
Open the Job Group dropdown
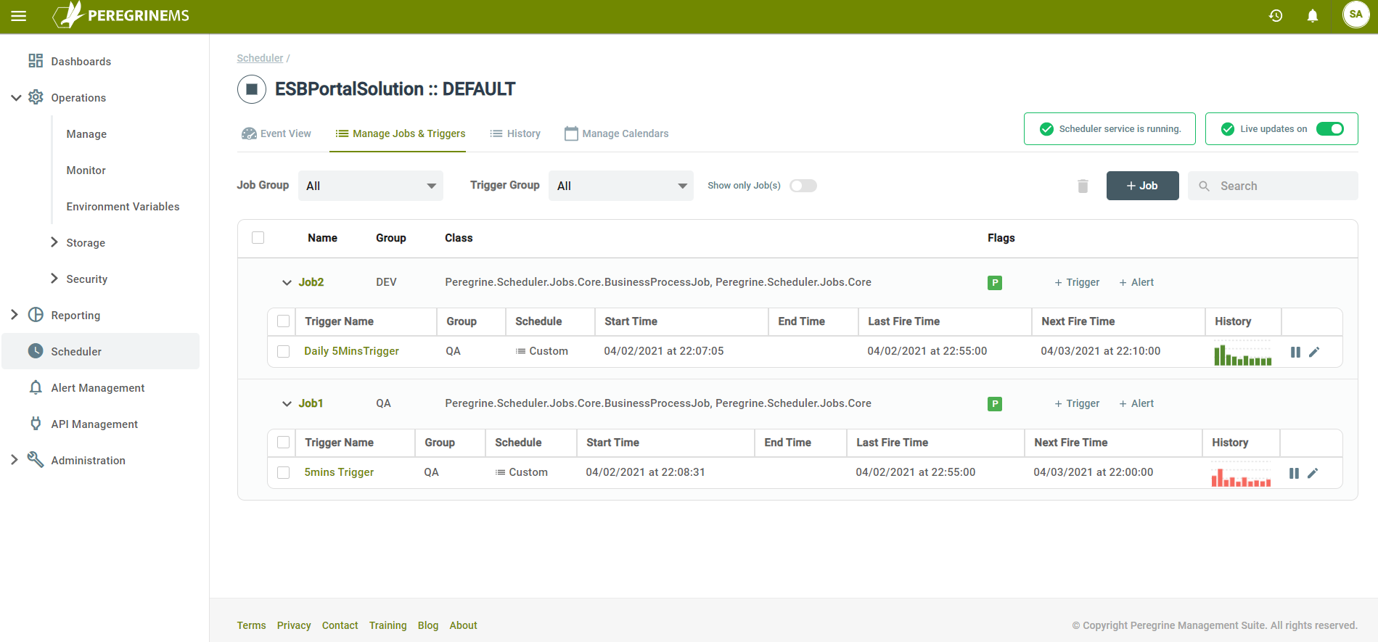[371, 186]
